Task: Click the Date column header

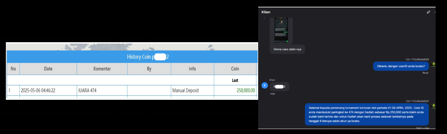Action: 48,69
